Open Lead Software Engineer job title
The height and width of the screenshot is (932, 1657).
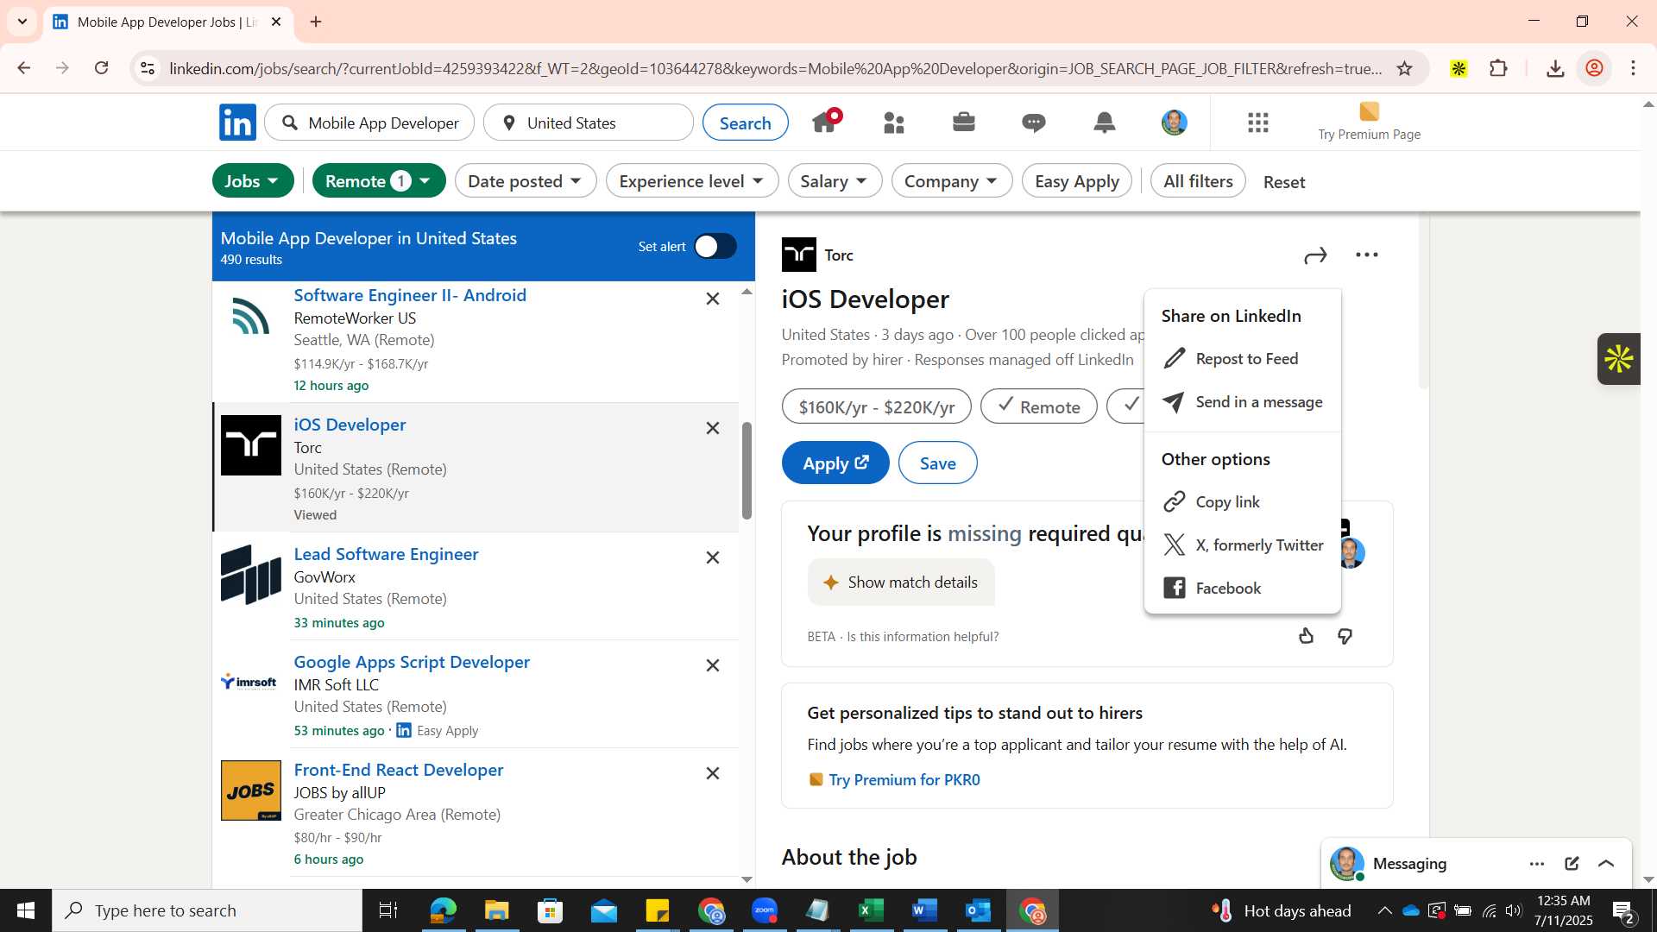[386, 554]
